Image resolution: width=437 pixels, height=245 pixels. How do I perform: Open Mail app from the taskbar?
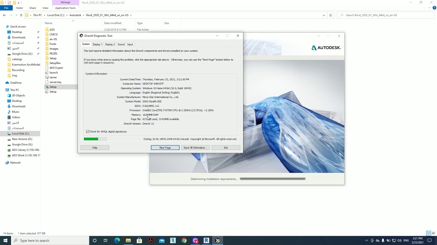(162, 241)
